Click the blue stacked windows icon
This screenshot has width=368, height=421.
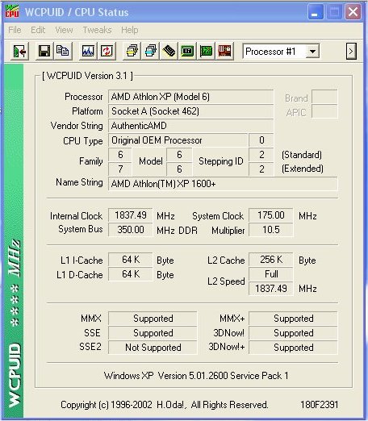click(x=151, y=51)
